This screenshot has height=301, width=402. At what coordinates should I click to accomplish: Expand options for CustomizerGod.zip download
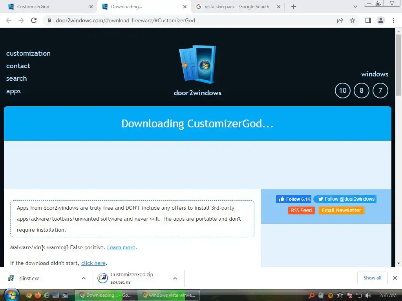(175, 278)
